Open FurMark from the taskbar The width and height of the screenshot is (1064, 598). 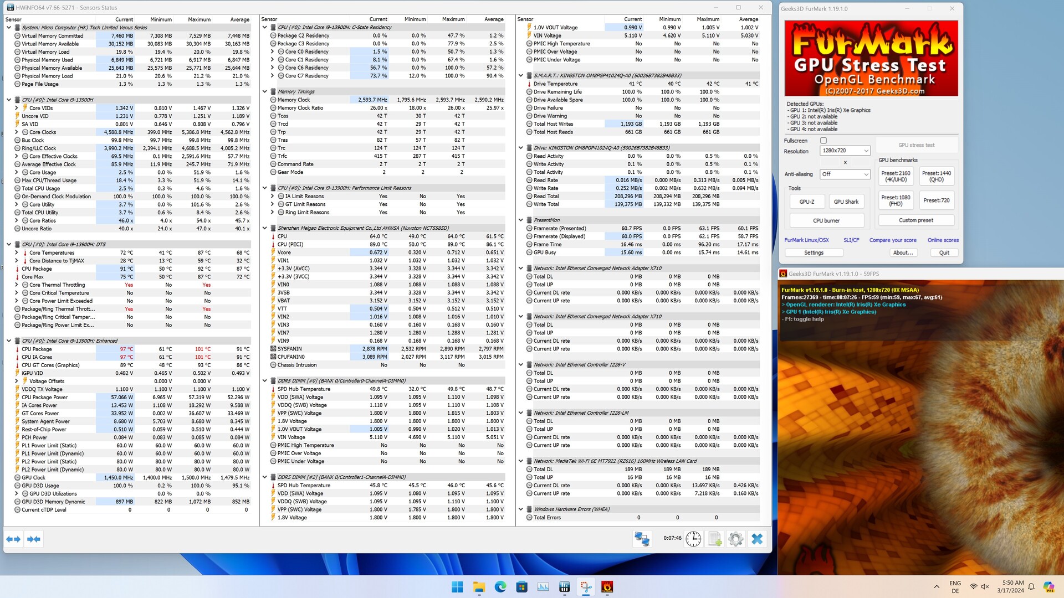pyautogui.click(x=607, y=587)
